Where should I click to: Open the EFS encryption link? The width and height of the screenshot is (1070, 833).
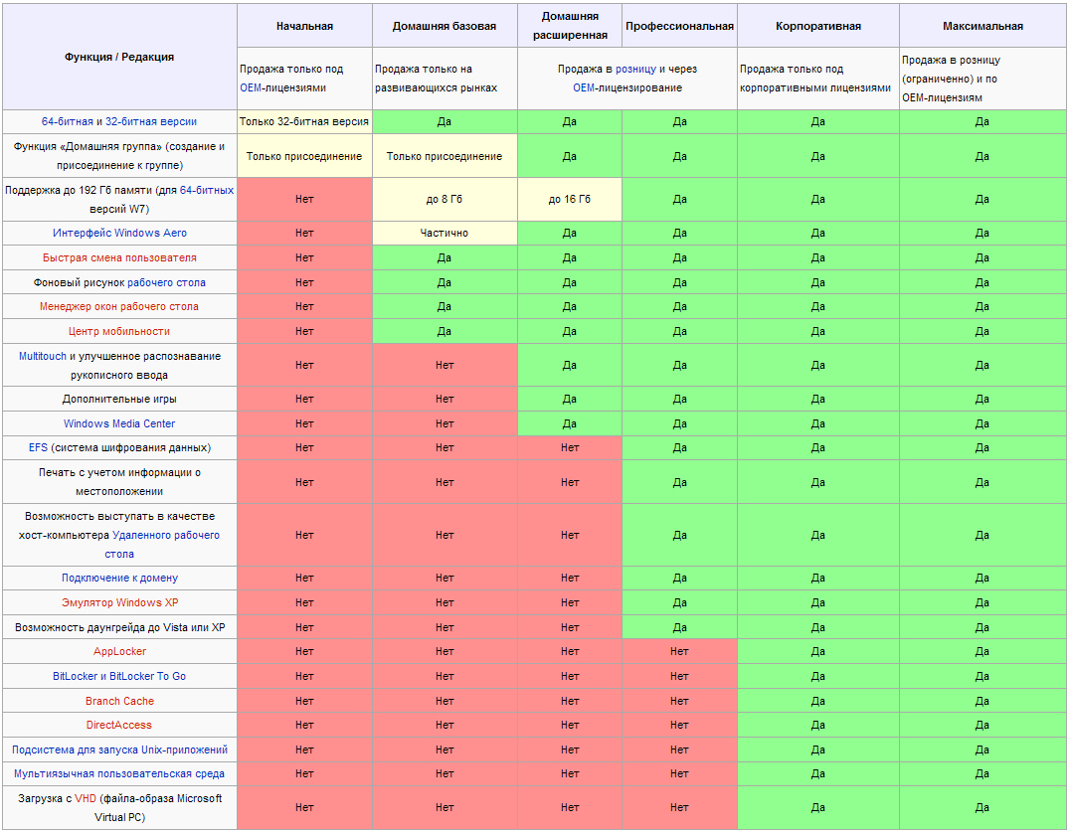click(39, 448)
